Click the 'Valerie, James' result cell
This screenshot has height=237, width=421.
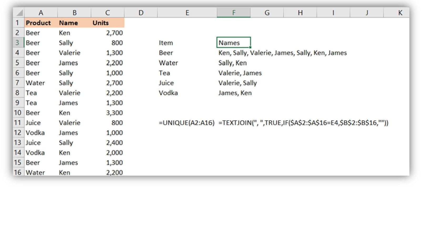pyautogui.click(x=240, y=73)
